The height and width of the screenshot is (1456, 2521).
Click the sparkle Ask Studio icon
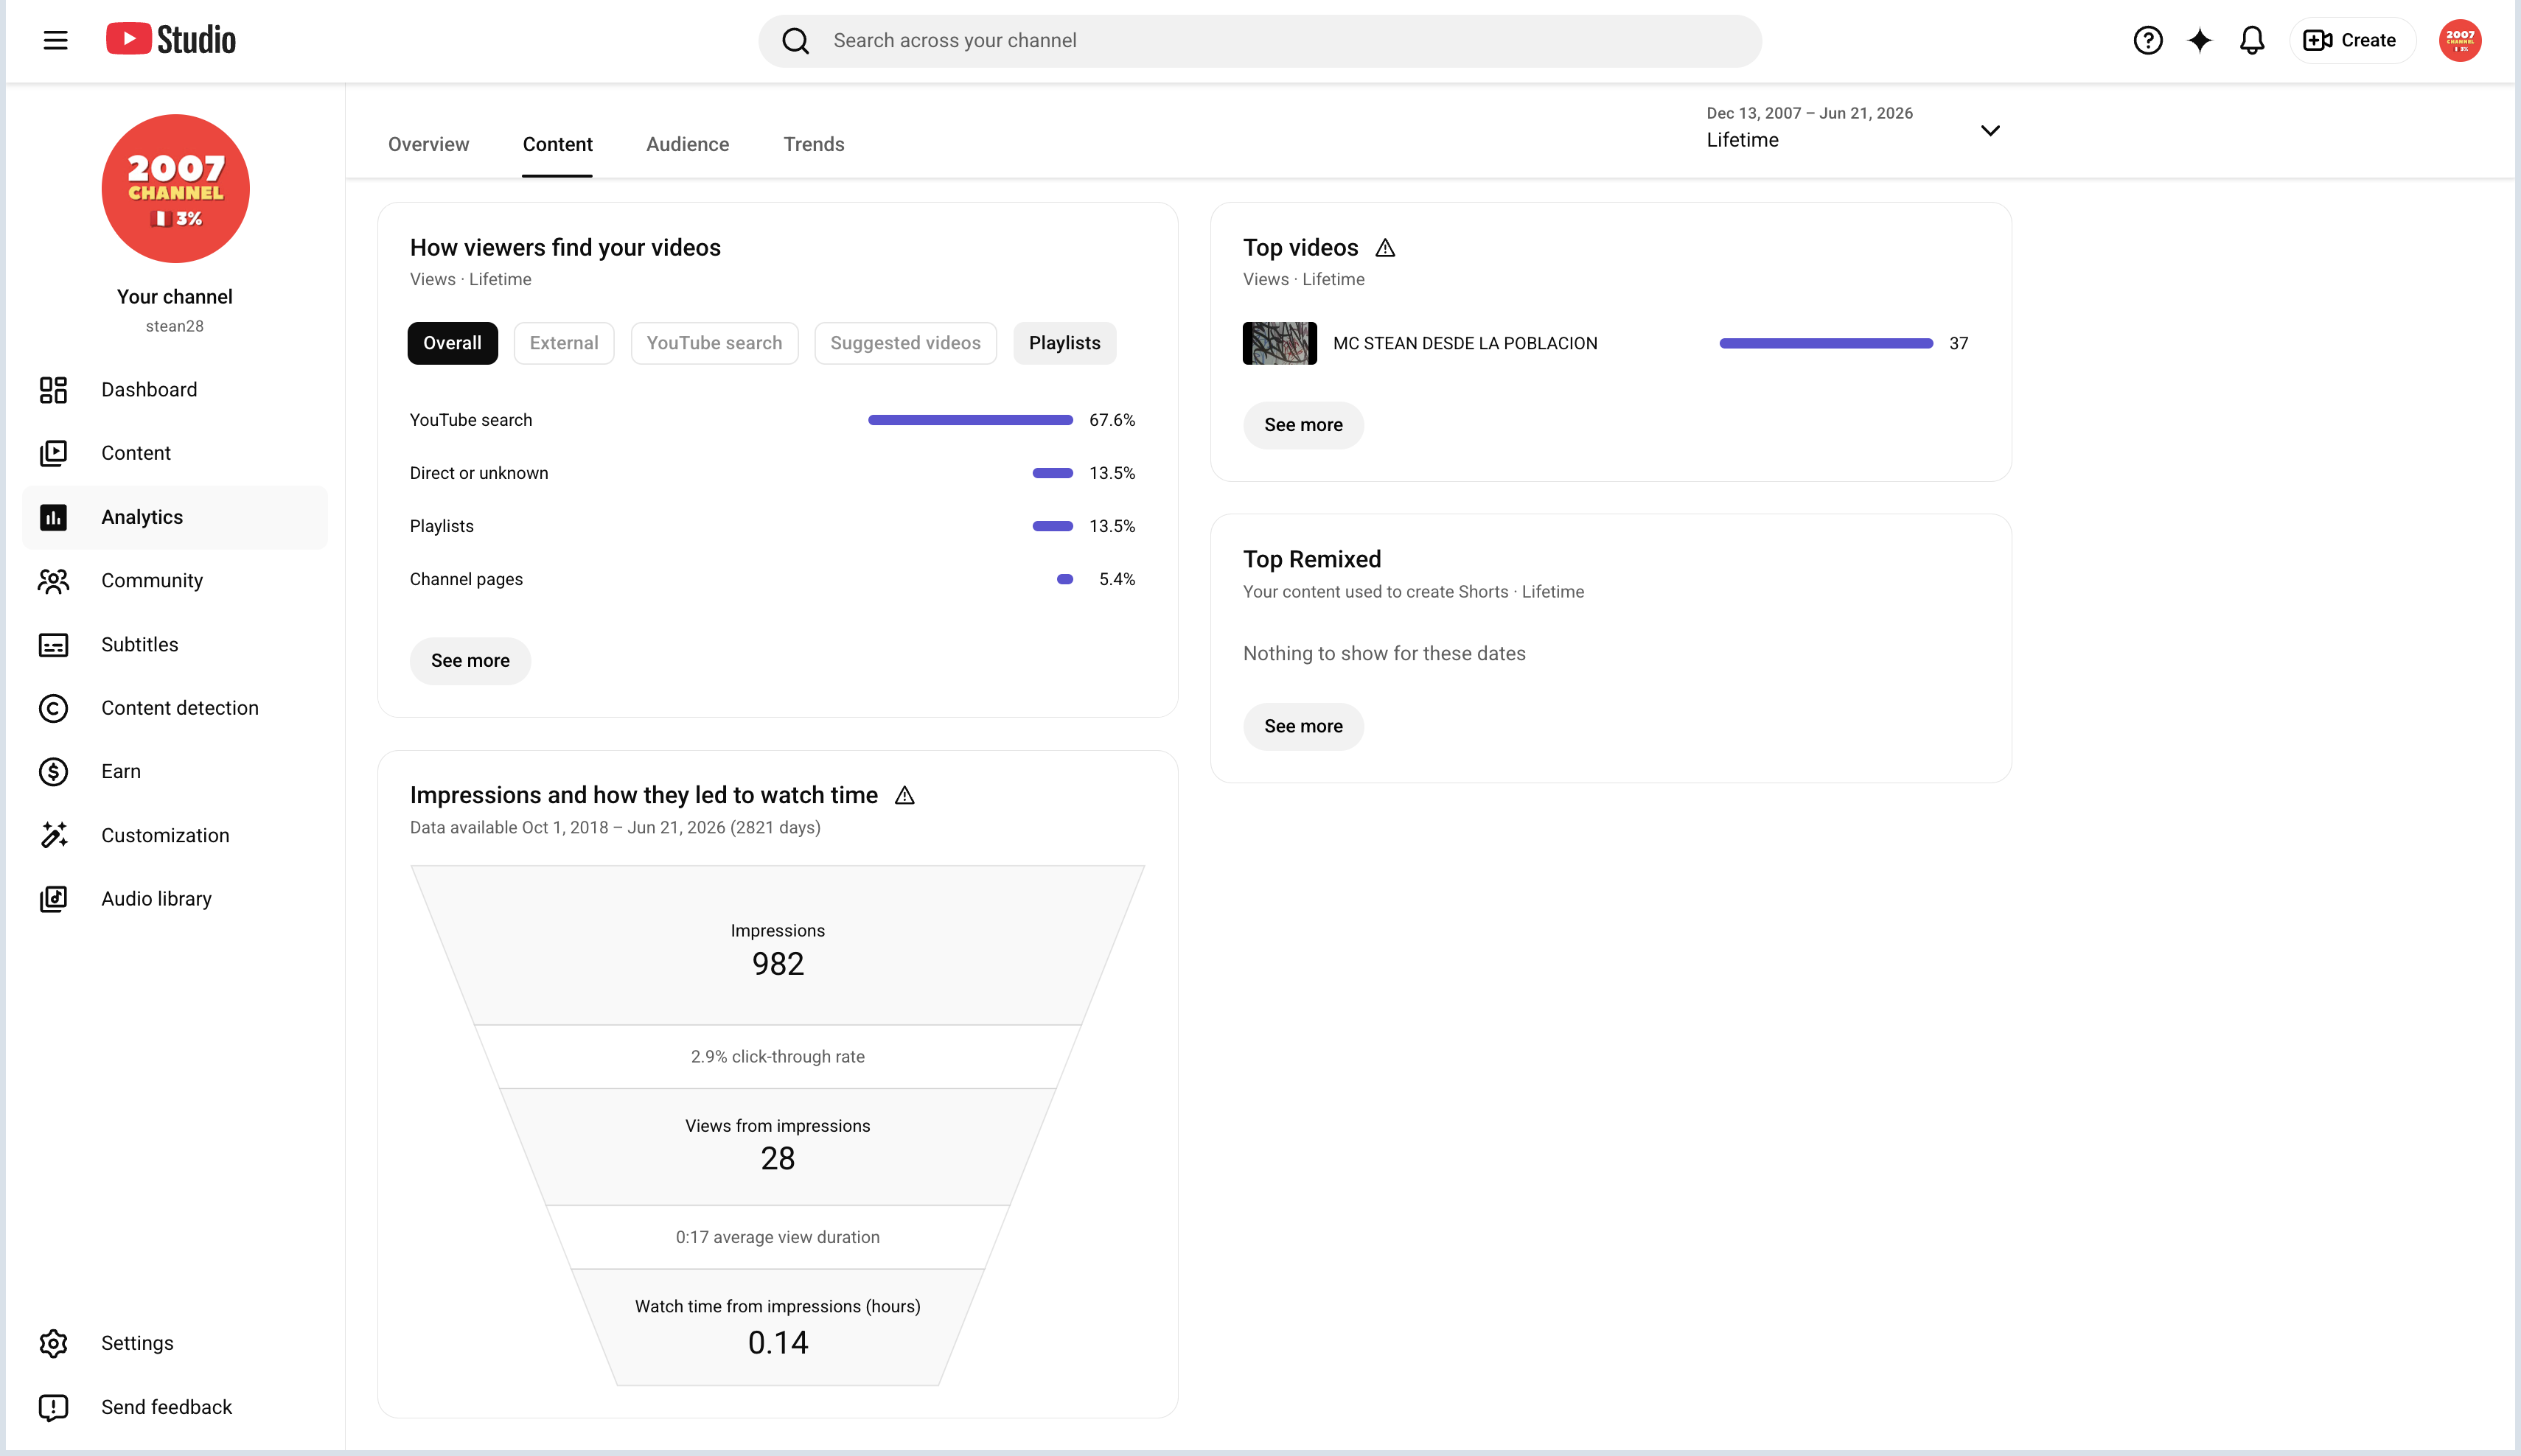point(2199,40)
